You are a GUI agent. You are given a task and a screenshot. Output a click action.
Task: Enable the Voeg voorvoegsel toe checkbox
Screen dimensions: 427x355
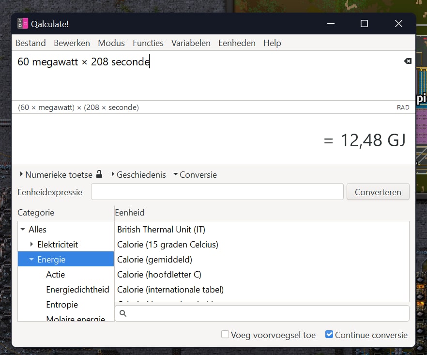(225, 335)
